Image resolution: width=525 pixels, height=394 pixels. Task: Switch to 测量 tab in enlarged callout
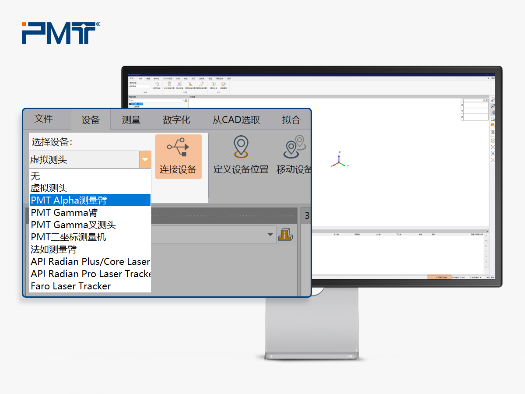[x=131, y=120]
